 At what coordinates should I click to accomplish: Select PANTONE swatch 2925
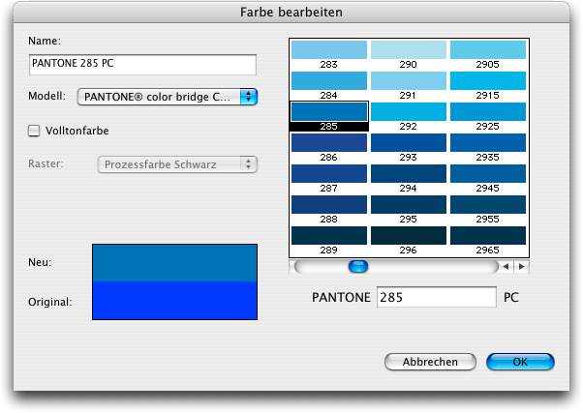point(488,112)
